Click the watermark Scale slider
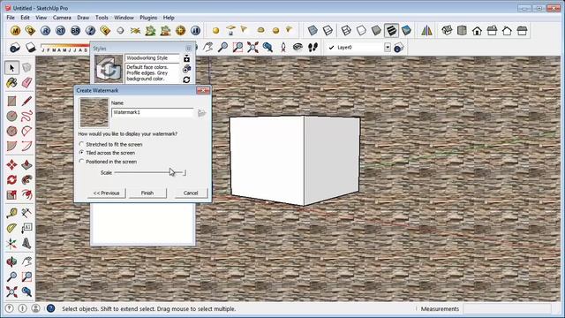Image resolution: width=565 pixels, height=318 pixels. (150, 173)
